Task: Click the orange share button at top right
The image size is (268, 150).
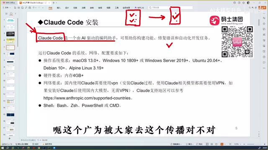Action: (x=262, y=7)
